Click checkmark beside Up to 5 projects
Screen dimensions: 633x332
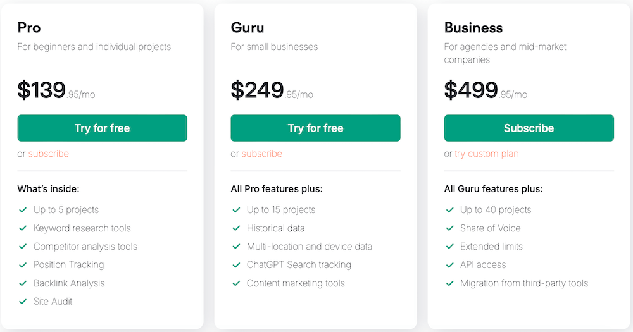pyautogui.click(x=23, y=209)
